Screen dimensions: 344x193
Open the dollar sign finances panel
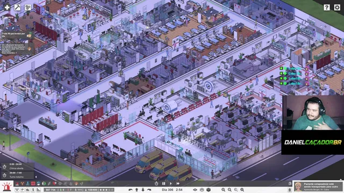[33, 190]
